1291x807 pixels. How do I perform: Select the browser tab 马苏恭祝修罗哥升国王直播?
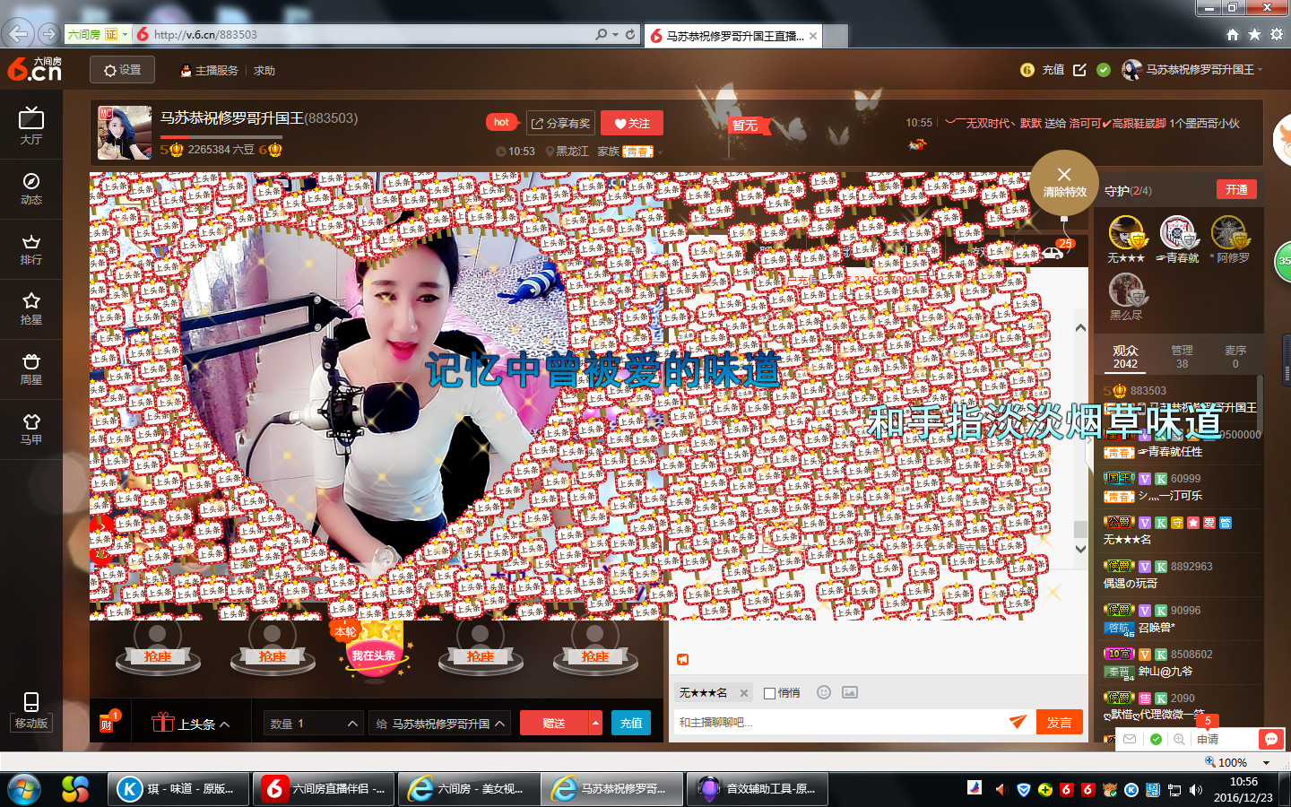coord(732,36)
